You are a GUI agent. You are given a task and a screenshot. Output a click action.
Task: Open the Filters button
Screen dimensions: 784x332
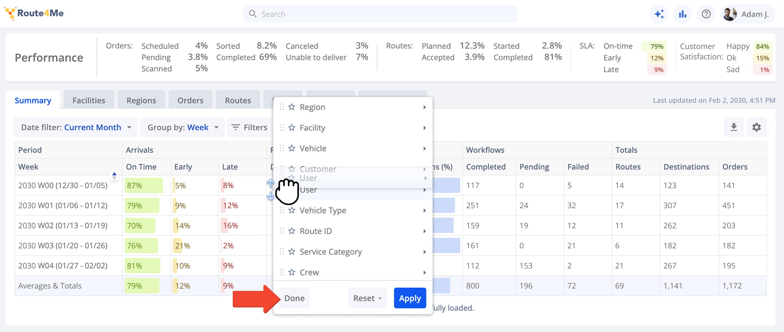tap(250, 127)
